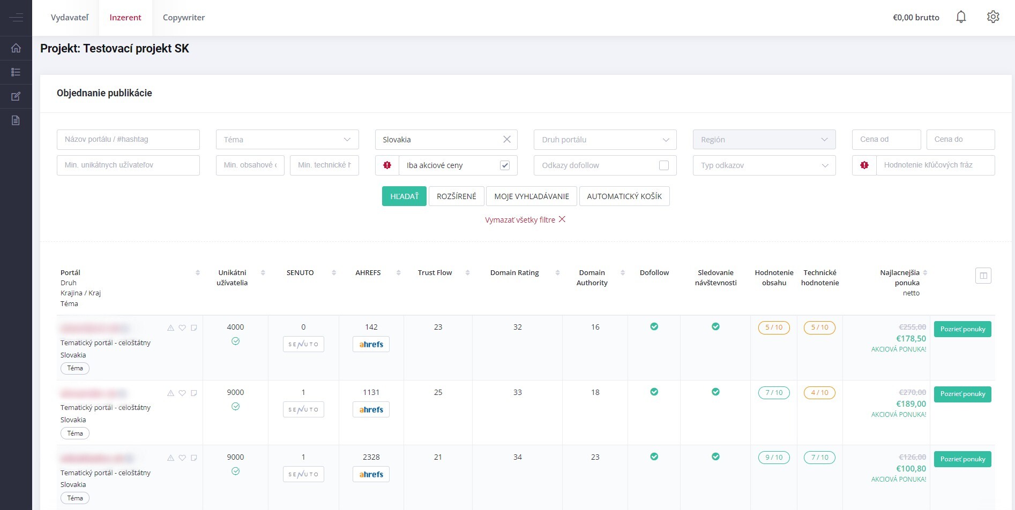This screenshot has height=510, width=1015.
Task: Select the Inzerent tab
Action: tap(125, 18)
